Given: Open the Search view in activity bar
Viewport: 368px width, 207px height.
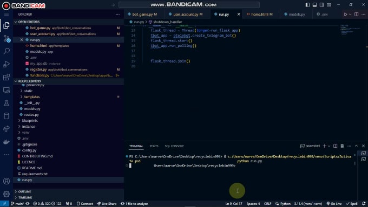Looking at the screenshot, I should [x=6, y=51].
